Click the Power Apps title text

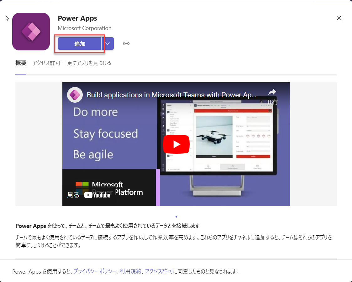(77, 18)
